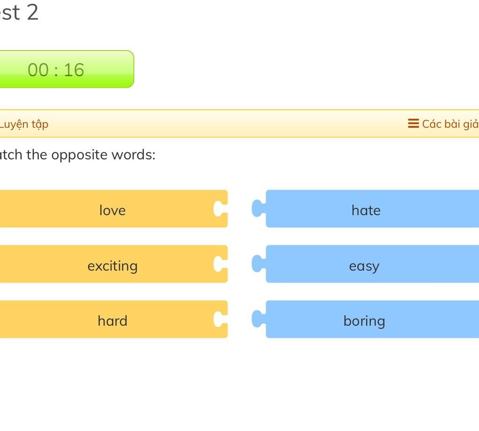Click the word 'boring' text label
479x431 pixels.
(x=364, y=321)
